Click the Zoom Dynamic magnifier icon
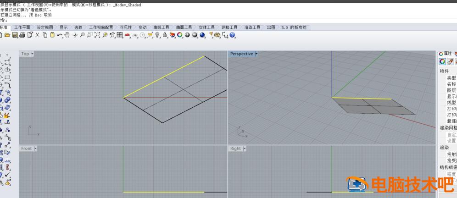The image size is (457, 198). (x=83, y=35)
